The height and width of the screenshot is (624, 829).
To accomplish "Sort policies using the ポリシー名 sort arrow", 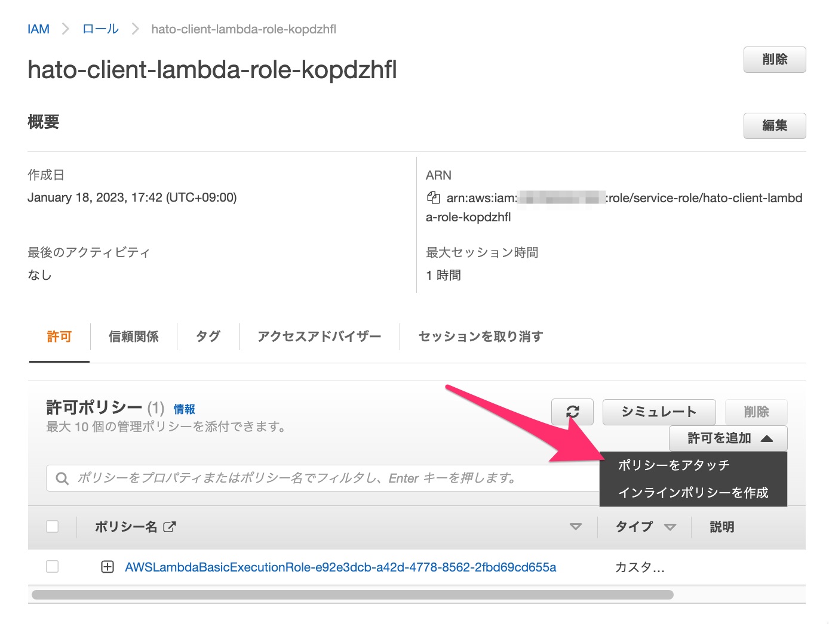I will (575, 527).
